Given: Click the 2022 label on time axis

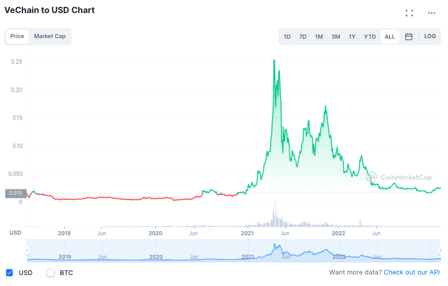Looking at the screenshot, I should 338,233.
